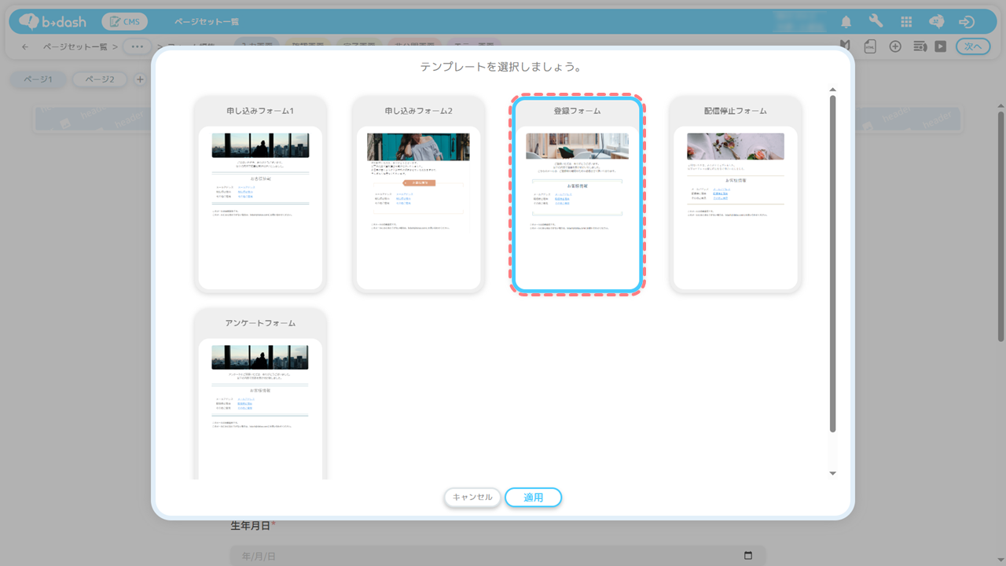Screen dimensions: 1006x566
Task: Choose the 登録フォーム template card
Action: tap(577, 194)
